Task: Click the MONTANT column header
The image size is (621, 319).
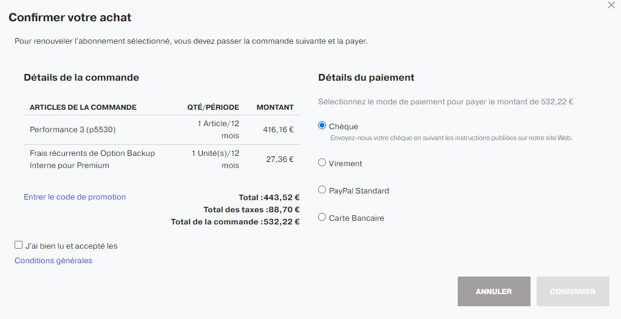Action: coord(275,107)
